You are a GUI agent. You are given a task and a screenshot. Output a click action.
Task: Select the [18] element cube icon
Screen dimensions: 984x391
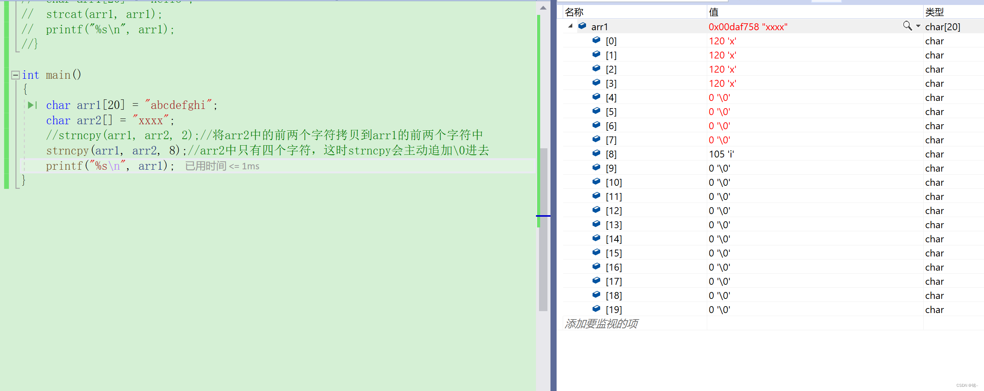pyautogui.click(x=596, y=295)
